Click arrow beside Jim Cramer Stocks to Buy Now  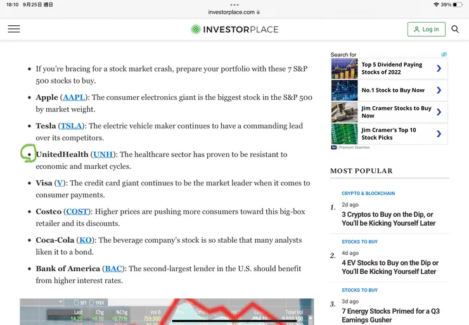pyautogui.click(x=439, y=112)
